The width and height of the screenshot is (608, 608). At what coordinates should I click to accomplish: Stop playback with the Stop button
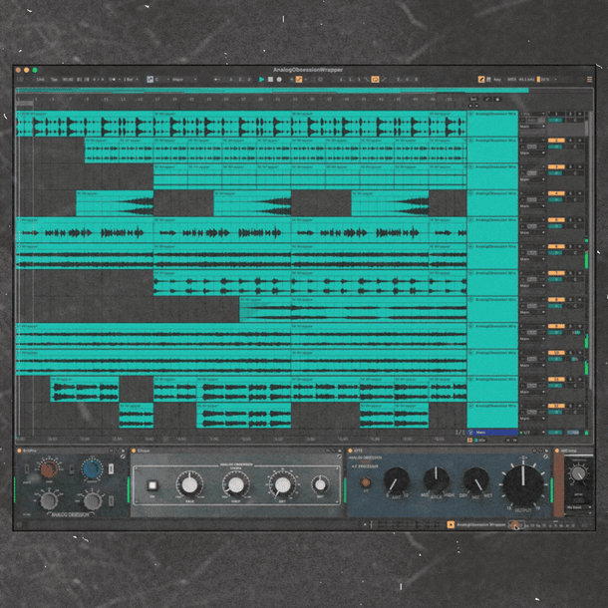pos(271,80)
